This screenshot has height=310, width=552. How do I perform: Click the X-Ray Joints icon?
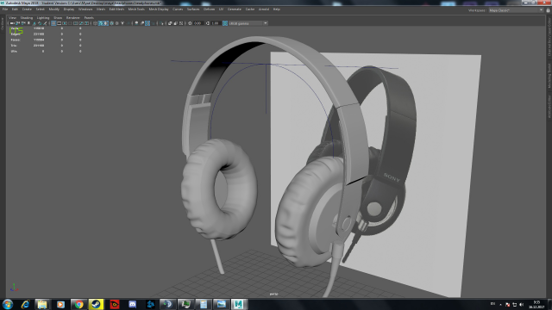pyautogui.click(x=181, y=23)
